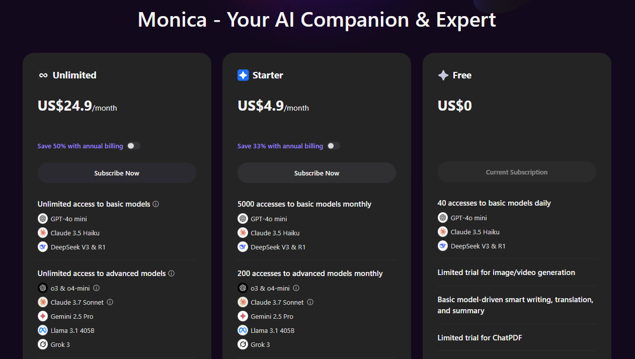Subscribe Now to the Starter plan

(x=316, y=173)
